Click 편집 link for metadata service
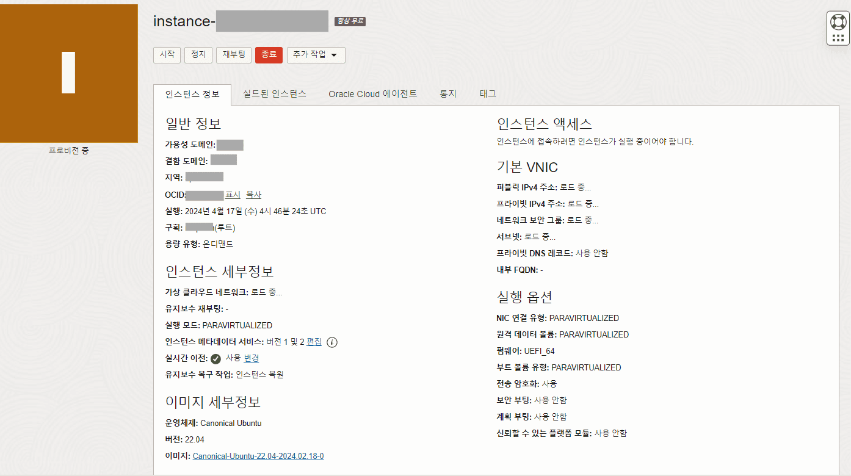This screenshot has width=851, height=476. coord(314,342)
